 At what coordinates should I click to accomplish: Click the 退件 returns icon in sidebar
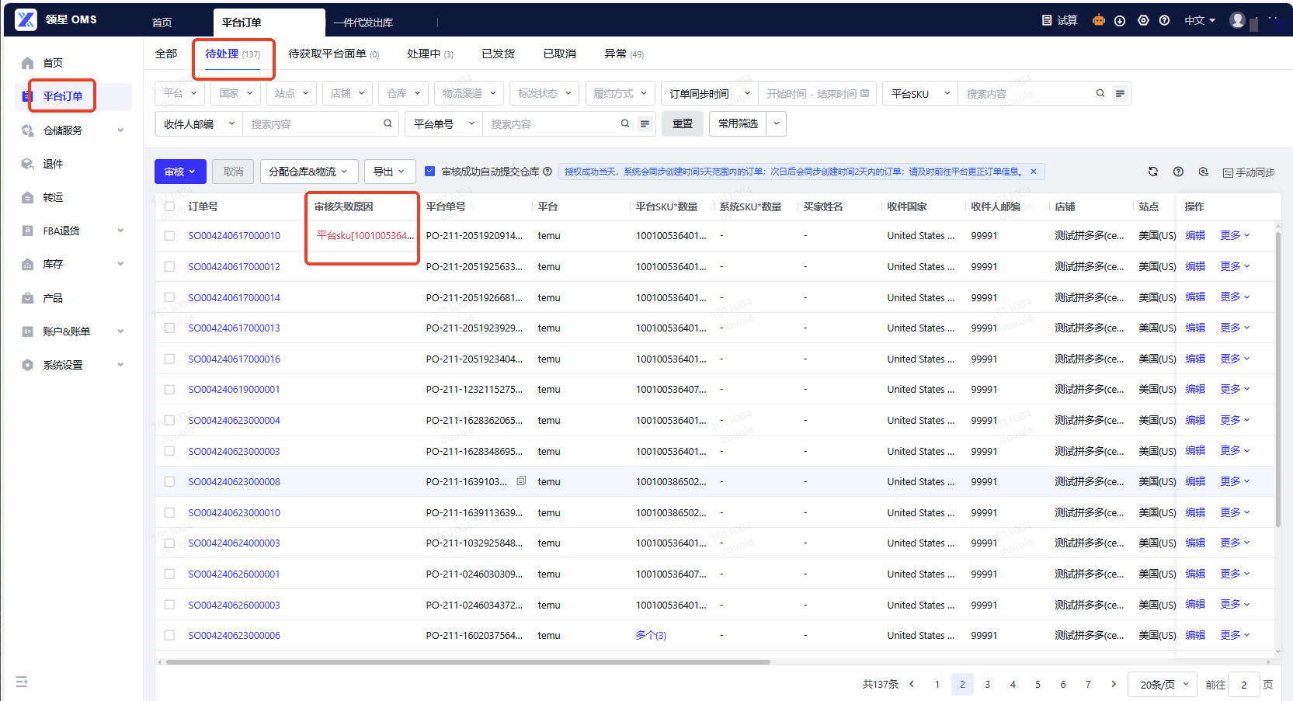pyautogui.click(x=28, y=164)
